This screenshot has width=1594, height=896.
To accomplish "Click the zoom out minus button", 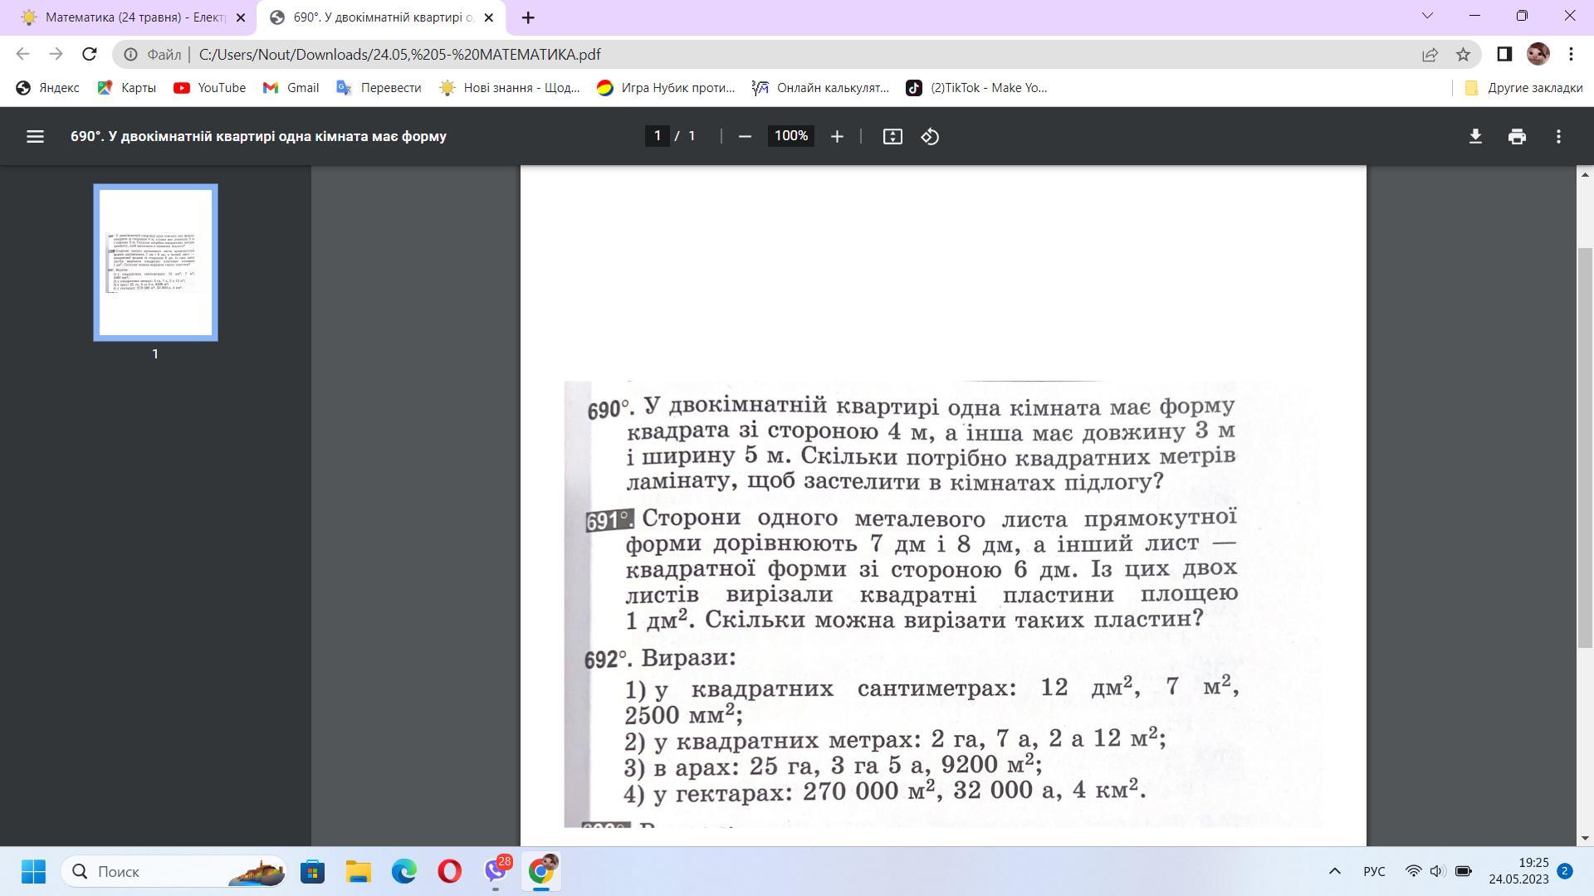I will click(745, 136).
